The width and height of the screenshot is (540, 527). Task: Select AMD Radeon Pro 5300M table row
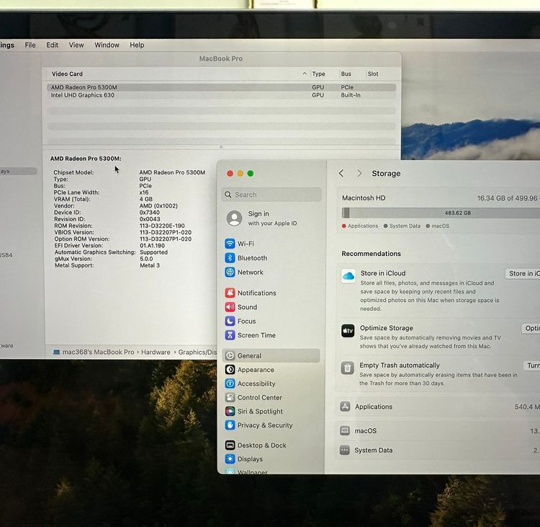click(221, 87)
